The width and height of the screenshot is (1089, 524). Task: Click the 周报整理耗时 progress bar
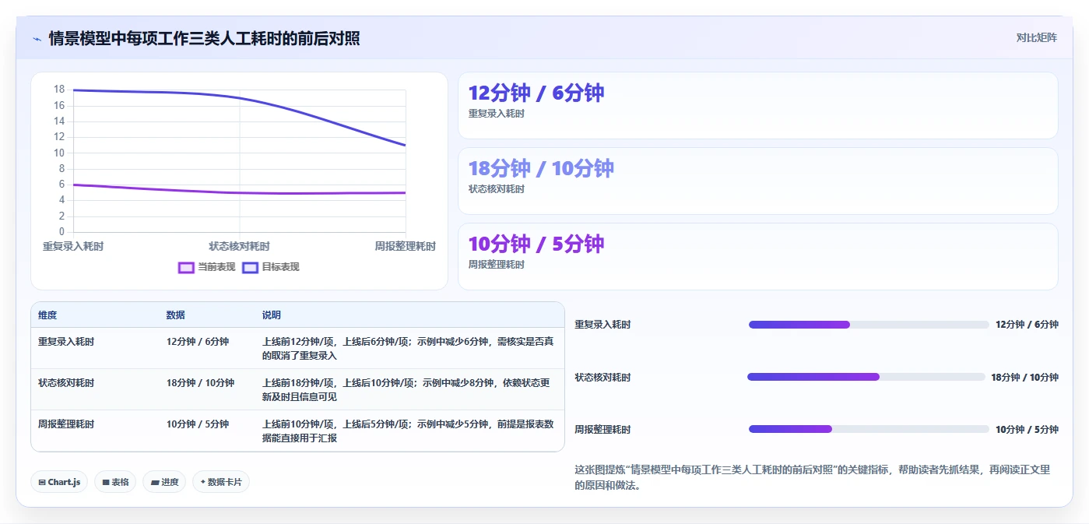click(869, 429)
